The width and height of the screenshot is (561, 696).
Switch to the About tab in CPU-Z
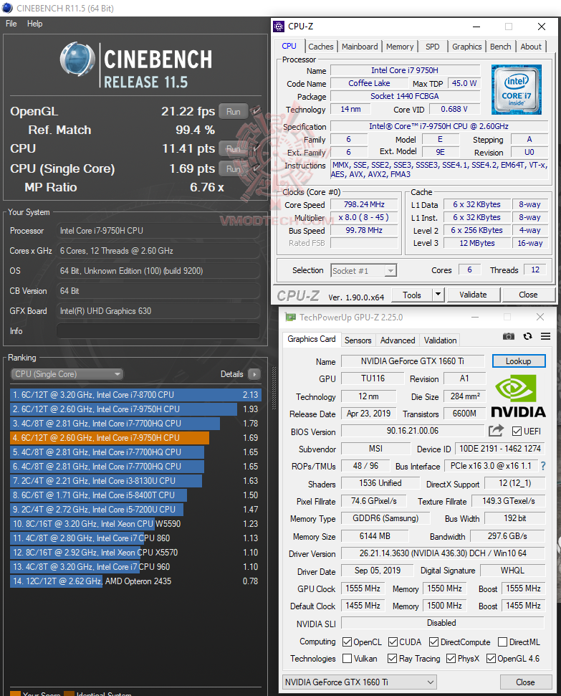(x=531, y=47)
